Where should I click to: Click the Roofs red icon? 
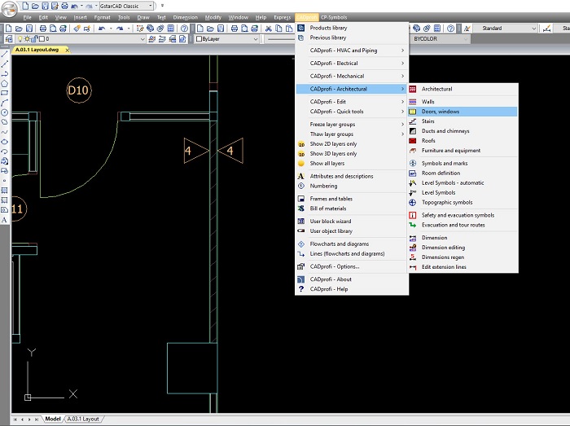click(x=413, y=141)
